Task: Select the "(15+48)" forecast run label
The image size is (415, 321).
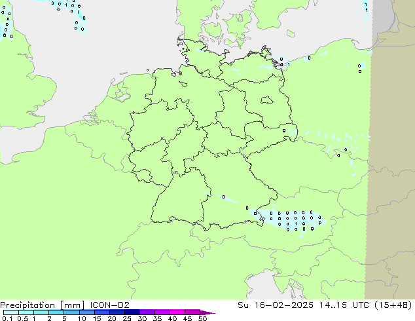Action: click(x=393, y=305)
